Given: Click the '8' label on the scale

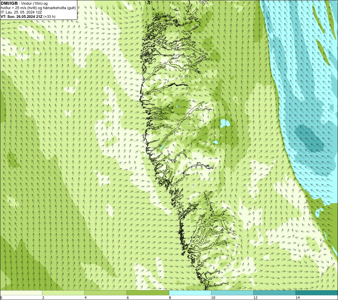Looking at the screenshot, I should pos(170,298).
